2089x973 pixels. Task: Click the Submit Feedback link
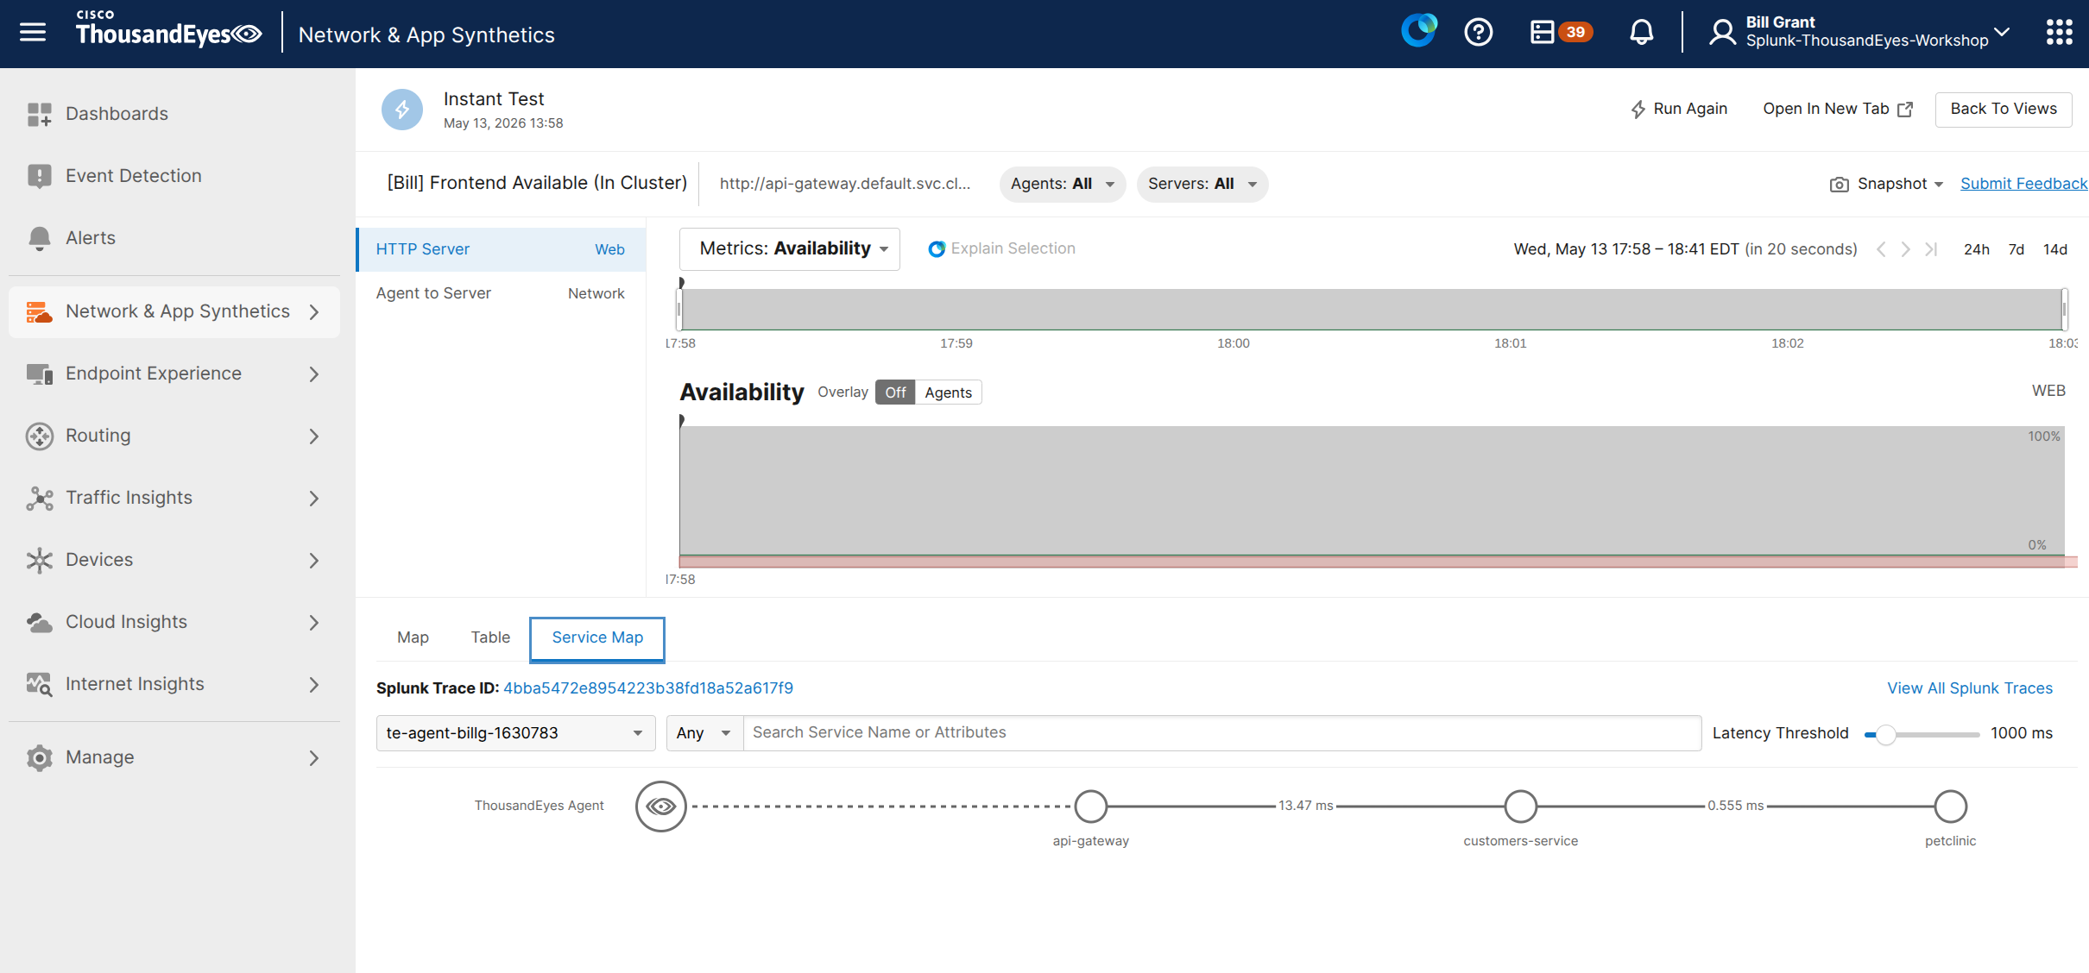pyautogui.click(x=2023, y=184)
